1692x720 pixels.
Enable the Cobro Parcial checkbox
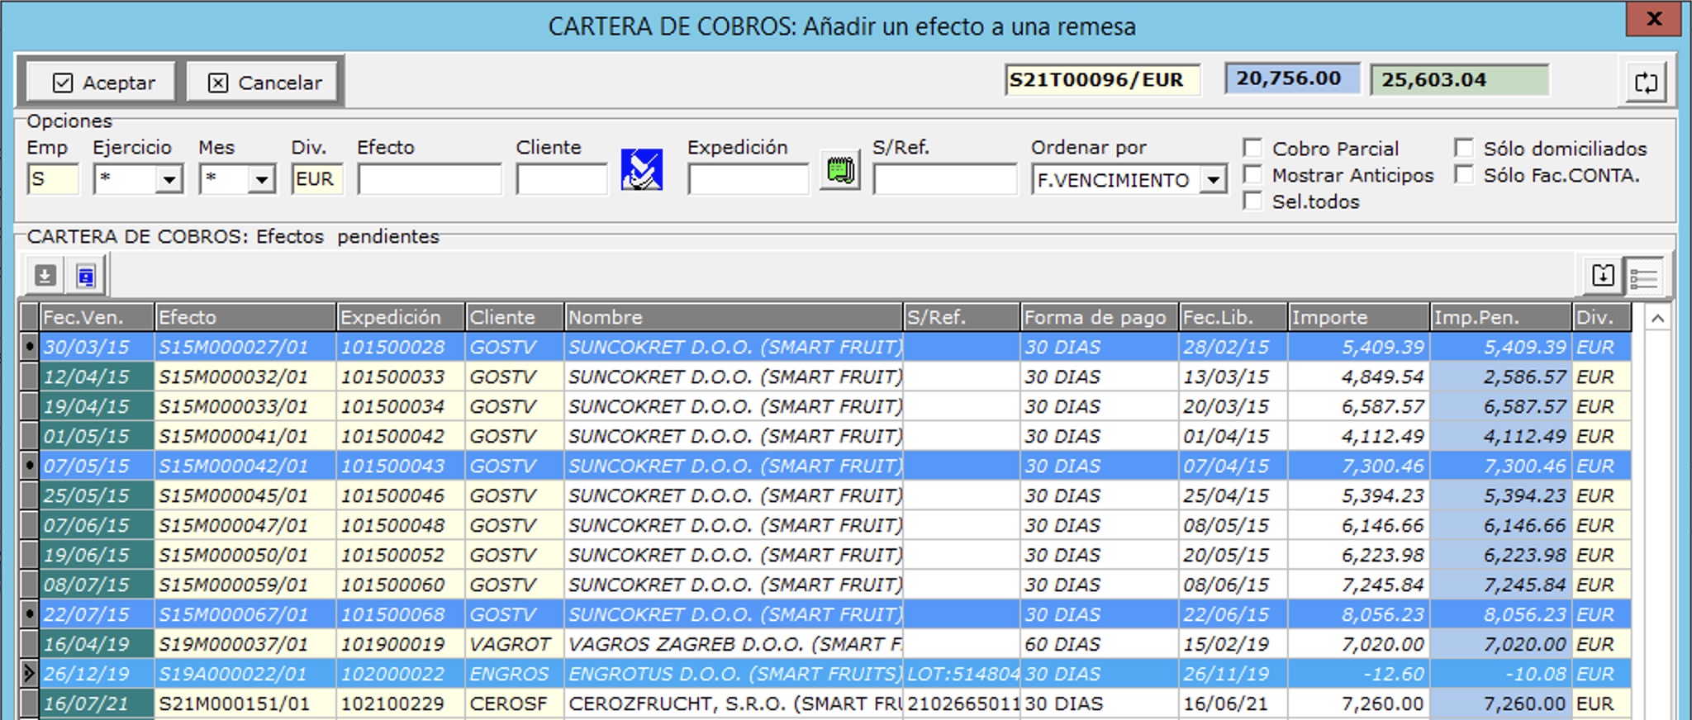coord(1252,149)
